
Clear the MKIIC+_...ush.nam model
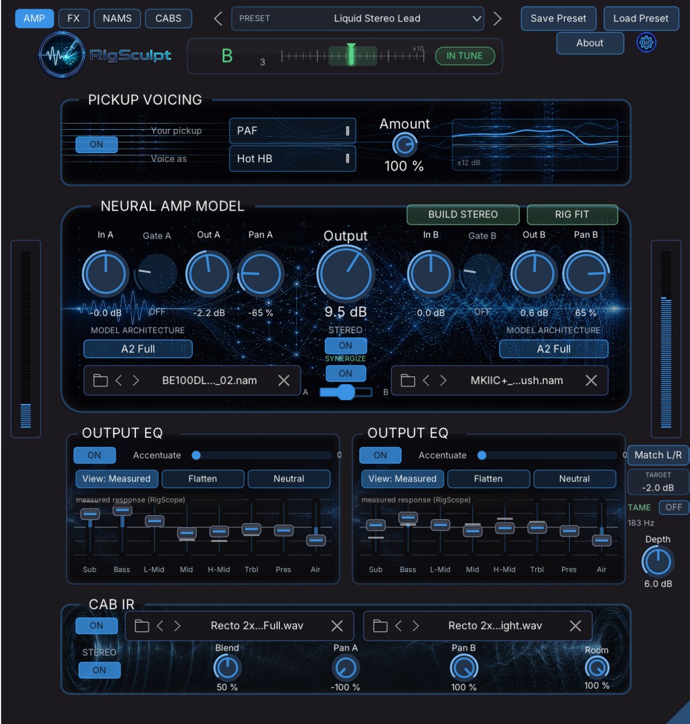(592, 380)
